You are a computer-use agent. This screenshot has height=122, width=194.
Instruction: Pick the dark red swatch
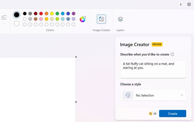click(36, 14)
